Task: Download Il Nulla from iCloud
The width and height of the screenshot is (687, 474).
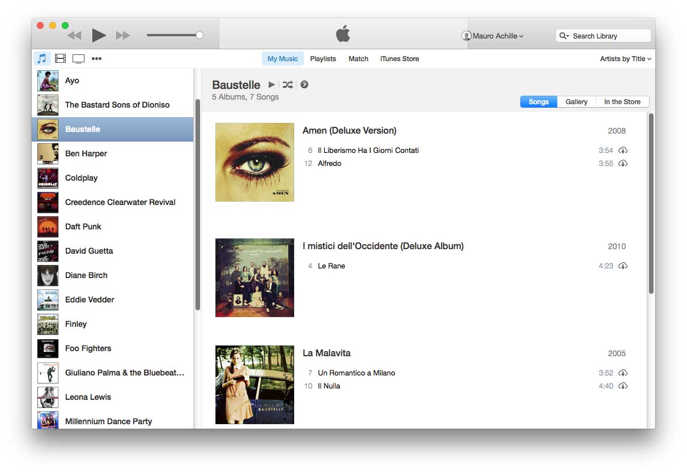Action: coord(623,386)
